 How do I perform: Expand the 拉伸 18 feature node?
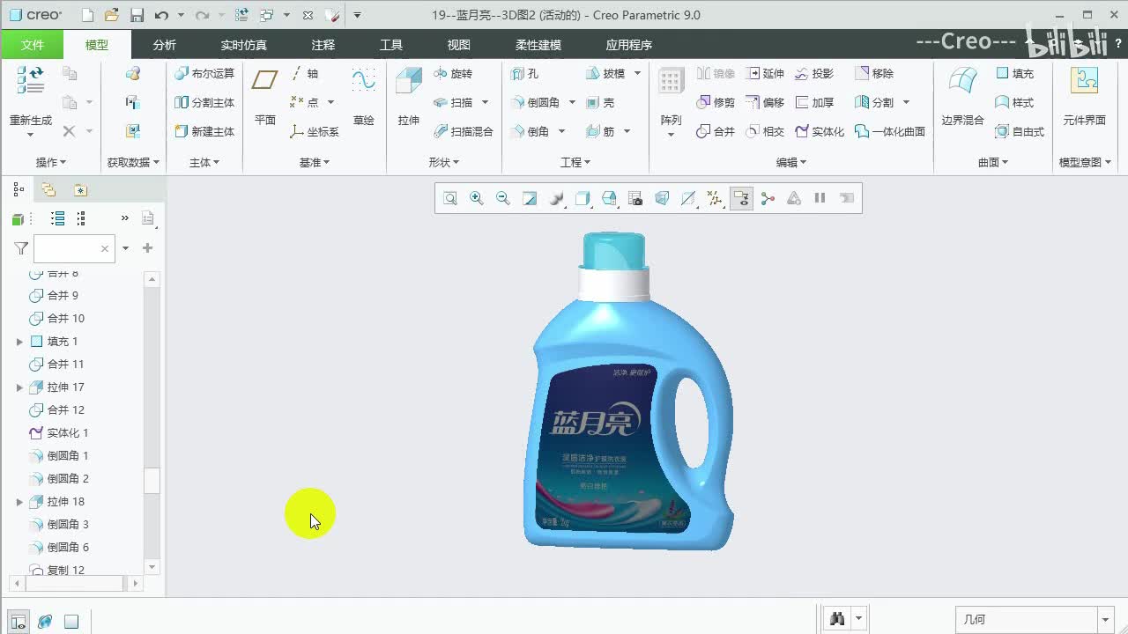pos(19,502)
